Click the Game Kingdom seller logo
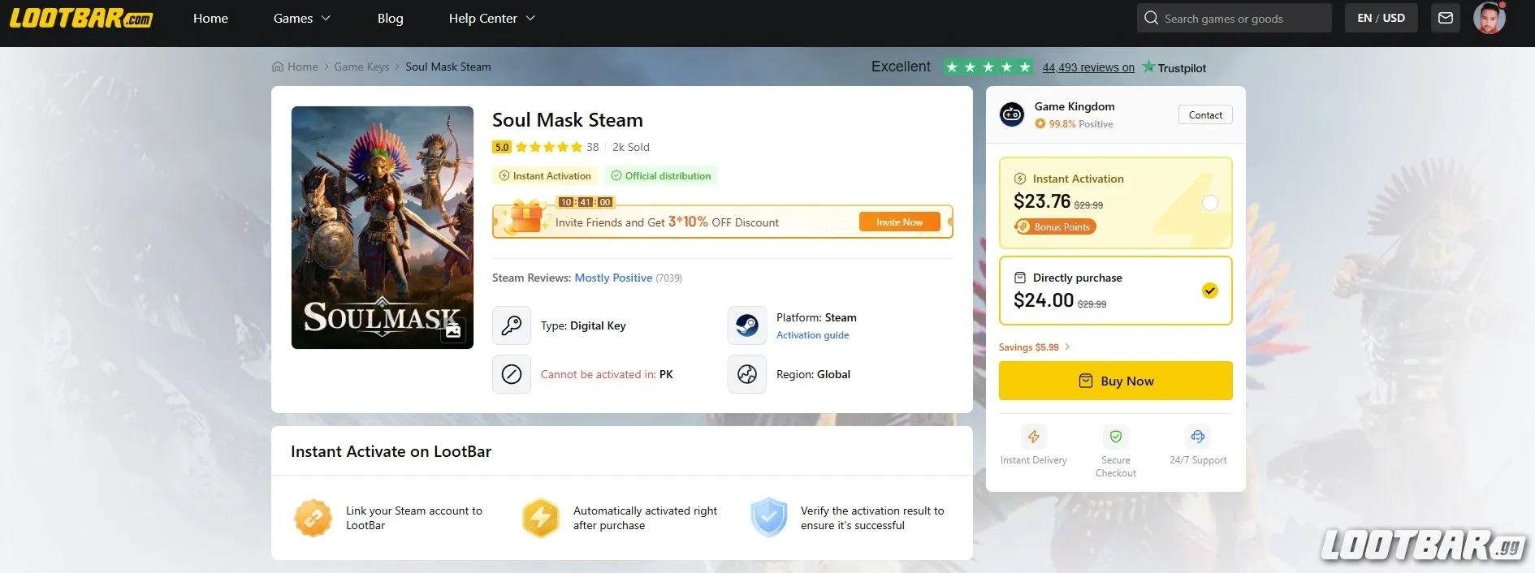This screenshot has height=573, width=1535. (x=1012, y=114)
